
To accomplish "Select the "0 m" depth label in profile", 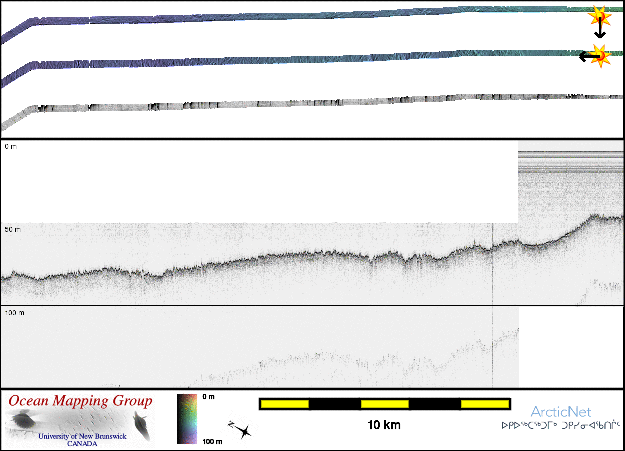I will [11, 146].
